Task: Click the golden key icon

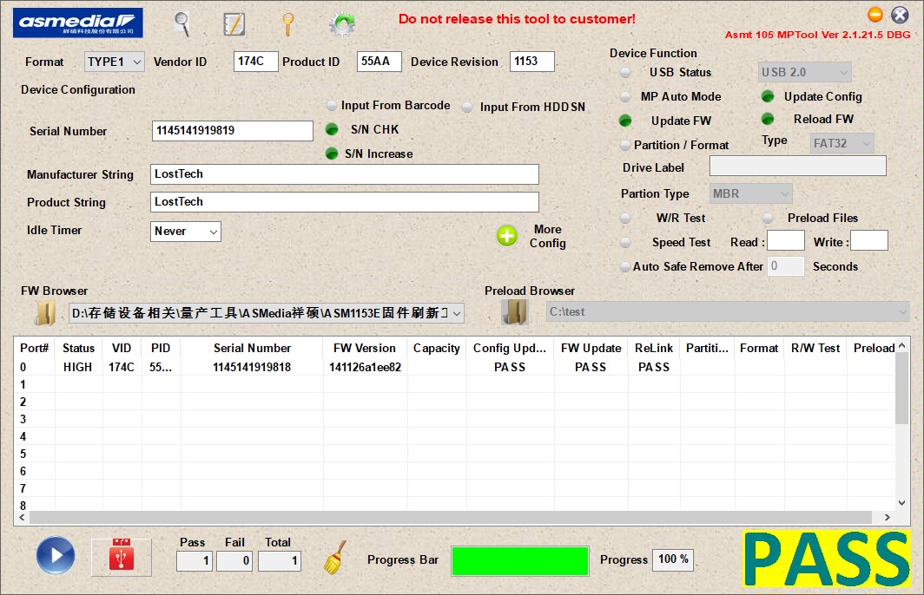Action: (x=287, y=24)
